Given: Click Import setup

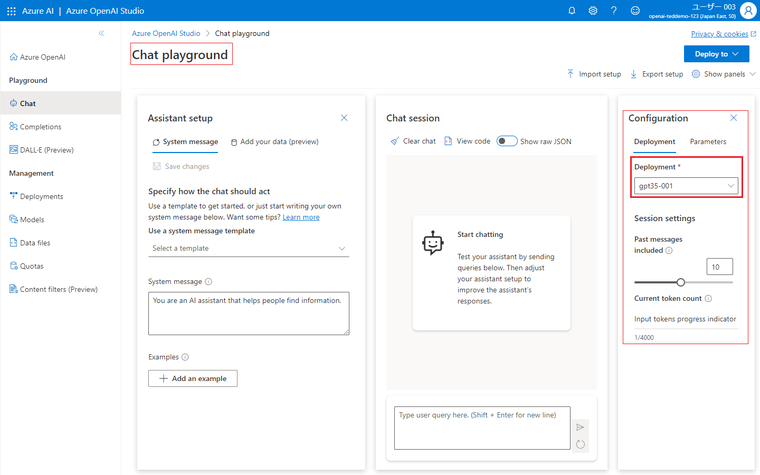Looking at the screenshot, I should click(x=594, y=74).
